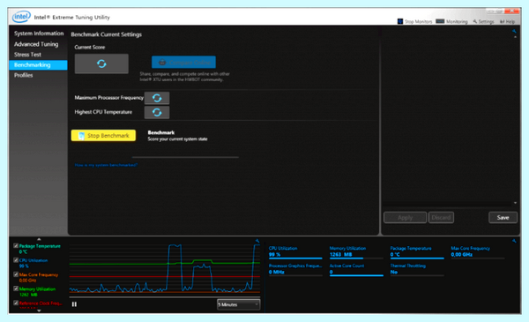Click the benchmark progress bar
This screenshot has height=322, width=529.
(x=185, y=157)
